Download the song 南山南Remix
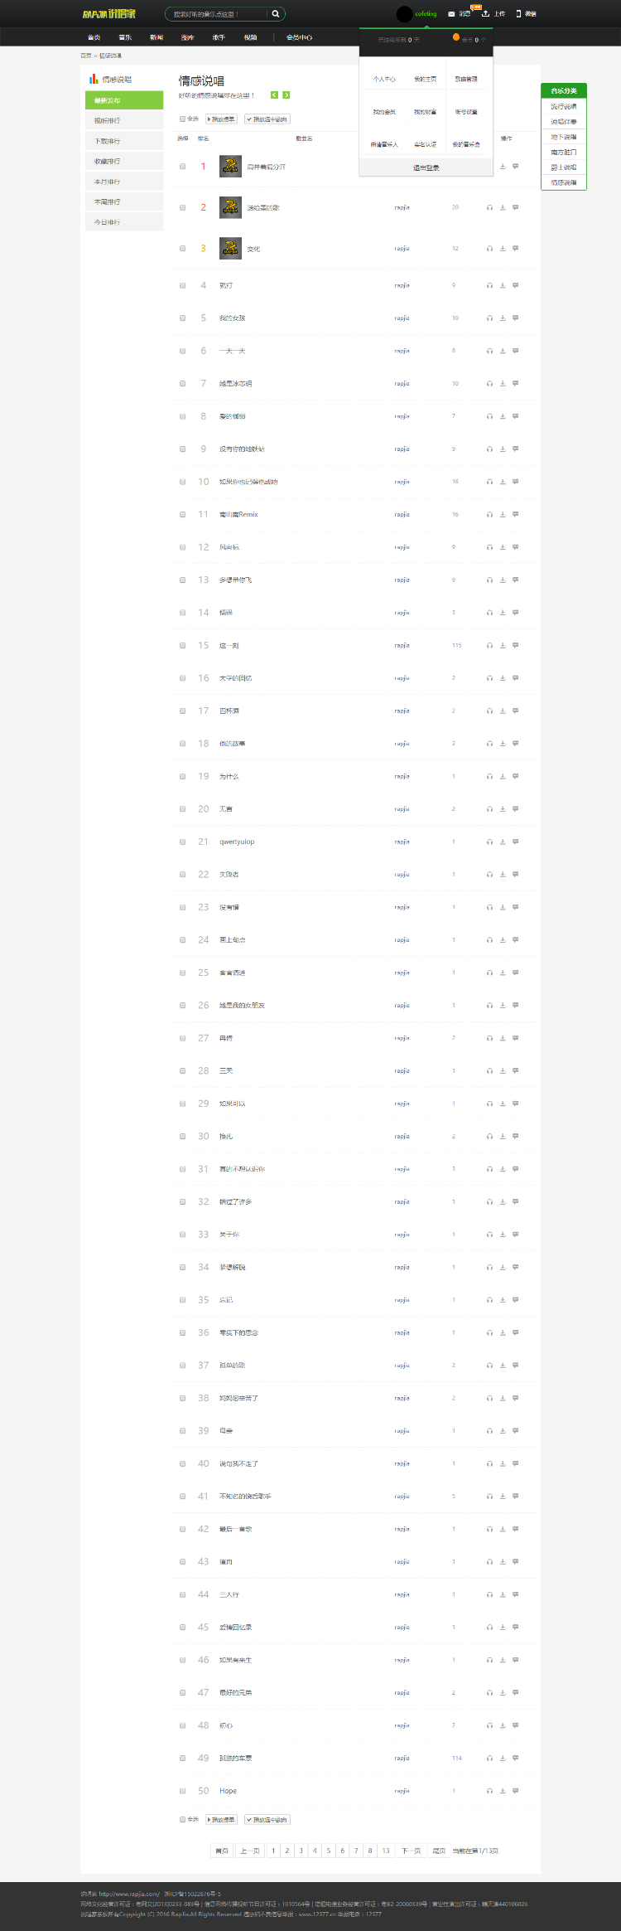Viewport: 621px width, 1931px height. tap(503, 515)
